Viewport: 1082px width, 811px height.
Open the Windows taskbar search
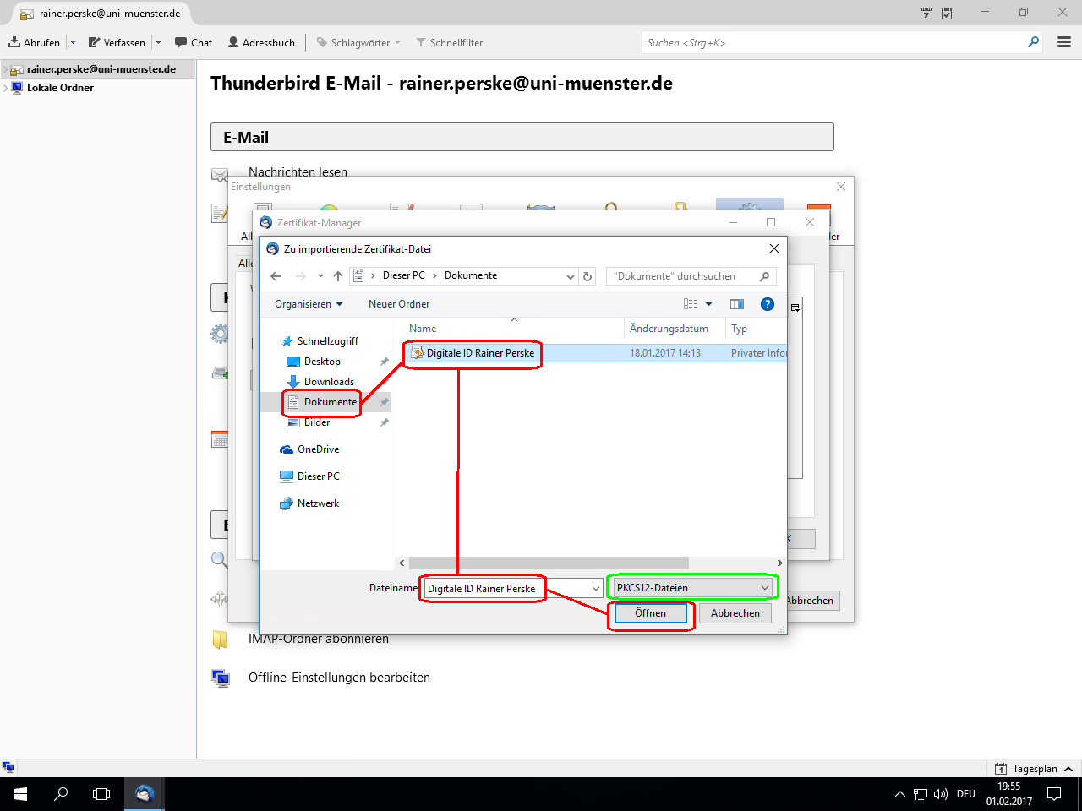[x=61, y=794]
